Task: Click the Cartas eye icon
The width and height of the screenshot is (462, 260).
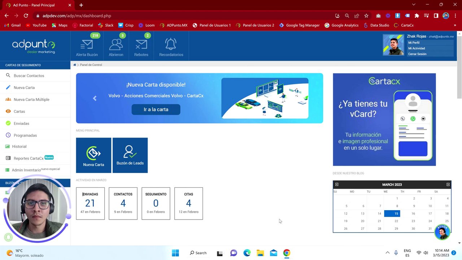Action: (8, 111)
